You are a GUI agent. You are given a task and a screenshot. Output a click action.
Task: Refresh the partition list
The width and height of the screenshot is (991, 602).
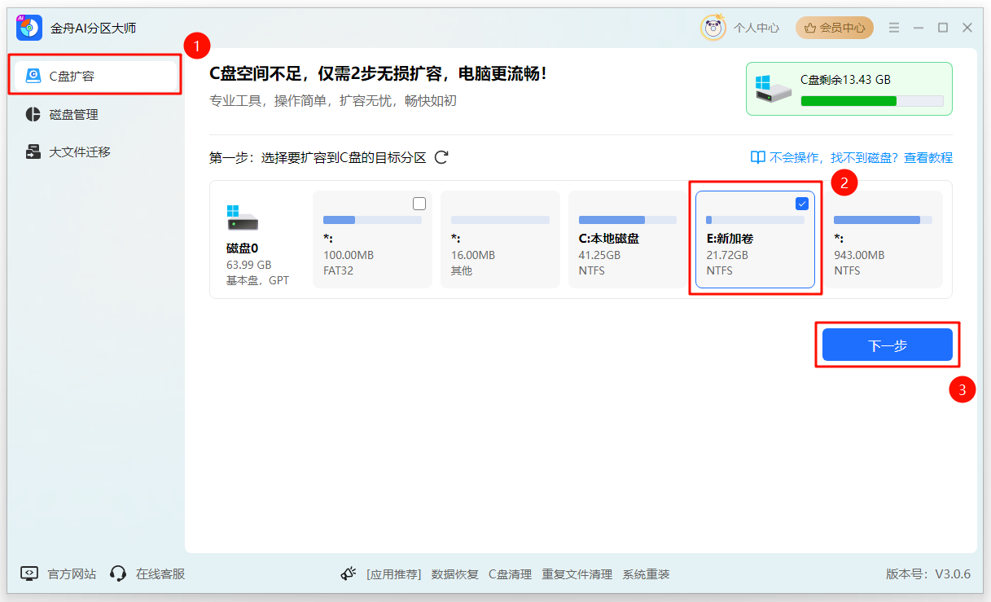(441, 157)
